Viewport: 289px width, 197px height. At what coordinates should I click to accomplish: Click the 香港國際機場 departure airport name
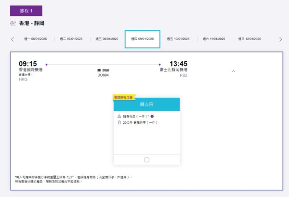31,70
